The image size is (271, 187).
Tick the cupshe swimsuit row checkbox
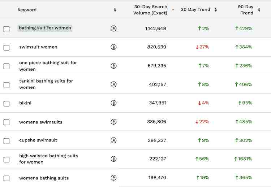7,141
